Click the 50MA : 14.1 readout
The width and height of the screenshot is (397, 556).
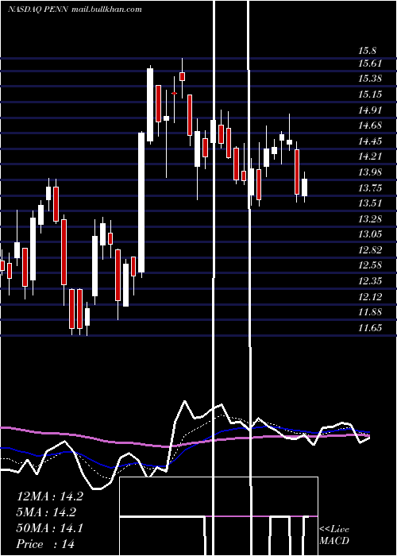(x=50, y=528)
